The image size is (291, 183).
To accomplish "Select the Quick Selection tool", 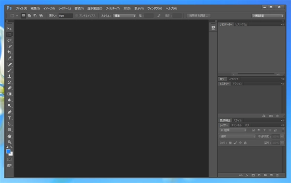I will pyautogui.click(x=9, y=46).
